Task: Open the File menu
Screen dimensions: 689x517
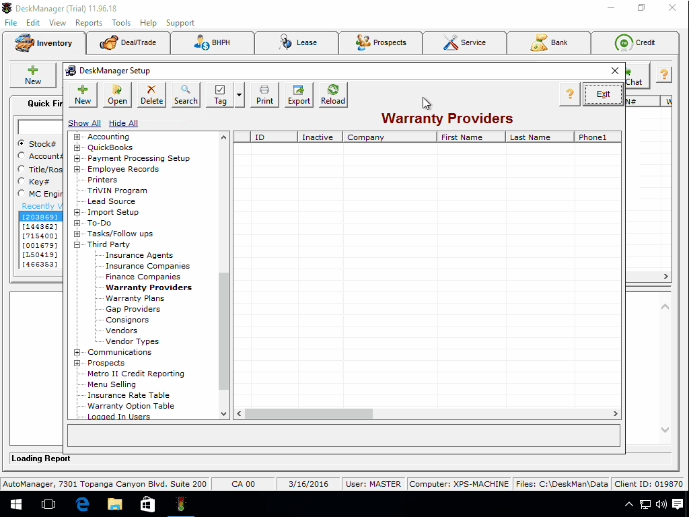Action: (x=11, y=23)
